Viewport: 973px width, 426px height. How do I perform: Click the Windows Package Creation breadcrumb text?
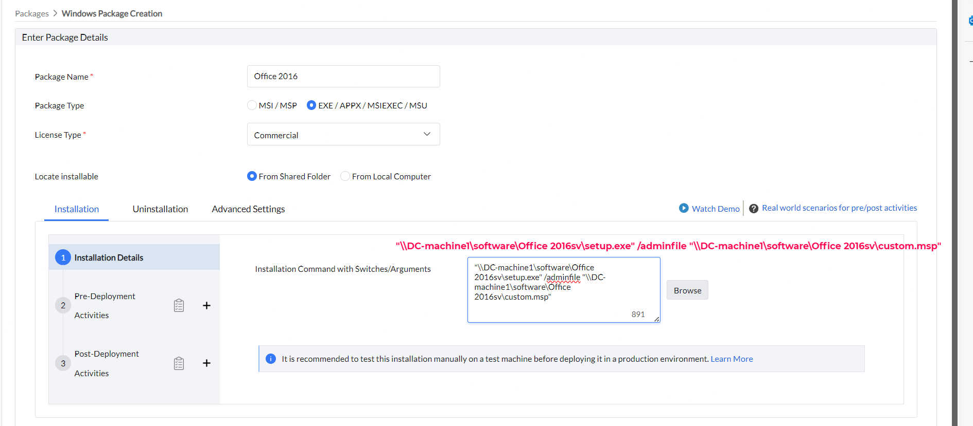pos(112,13)
